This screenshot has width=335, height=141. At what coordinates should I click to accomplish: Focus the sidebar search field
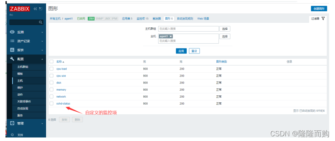(x=26, y=22)
